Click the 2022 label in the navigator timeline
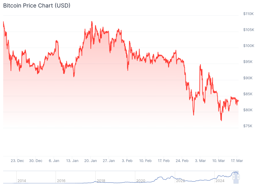 pos(180,181)
